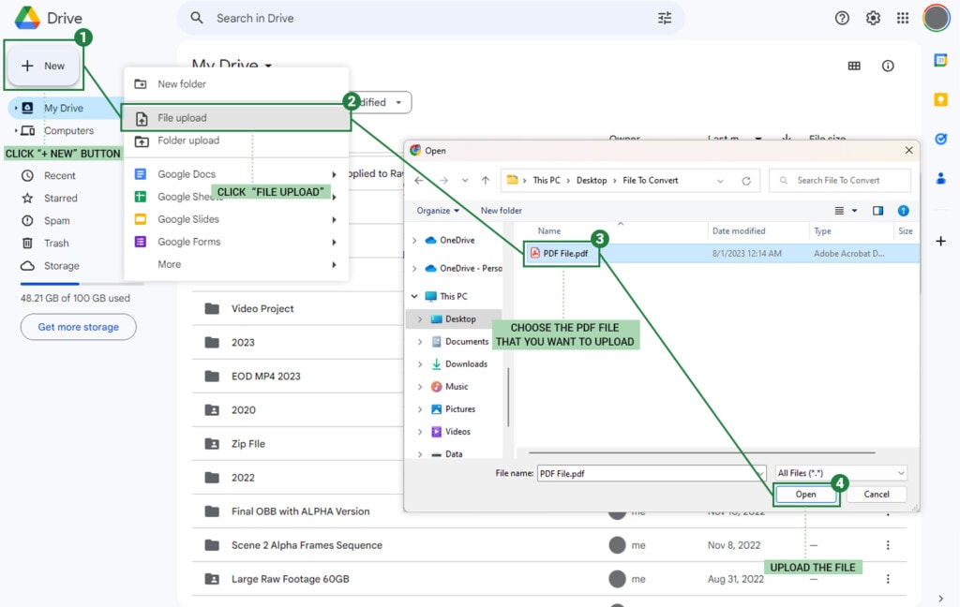Expand the Documents tree node
Viewport: 960px width, 607px height.
point(420,341)
